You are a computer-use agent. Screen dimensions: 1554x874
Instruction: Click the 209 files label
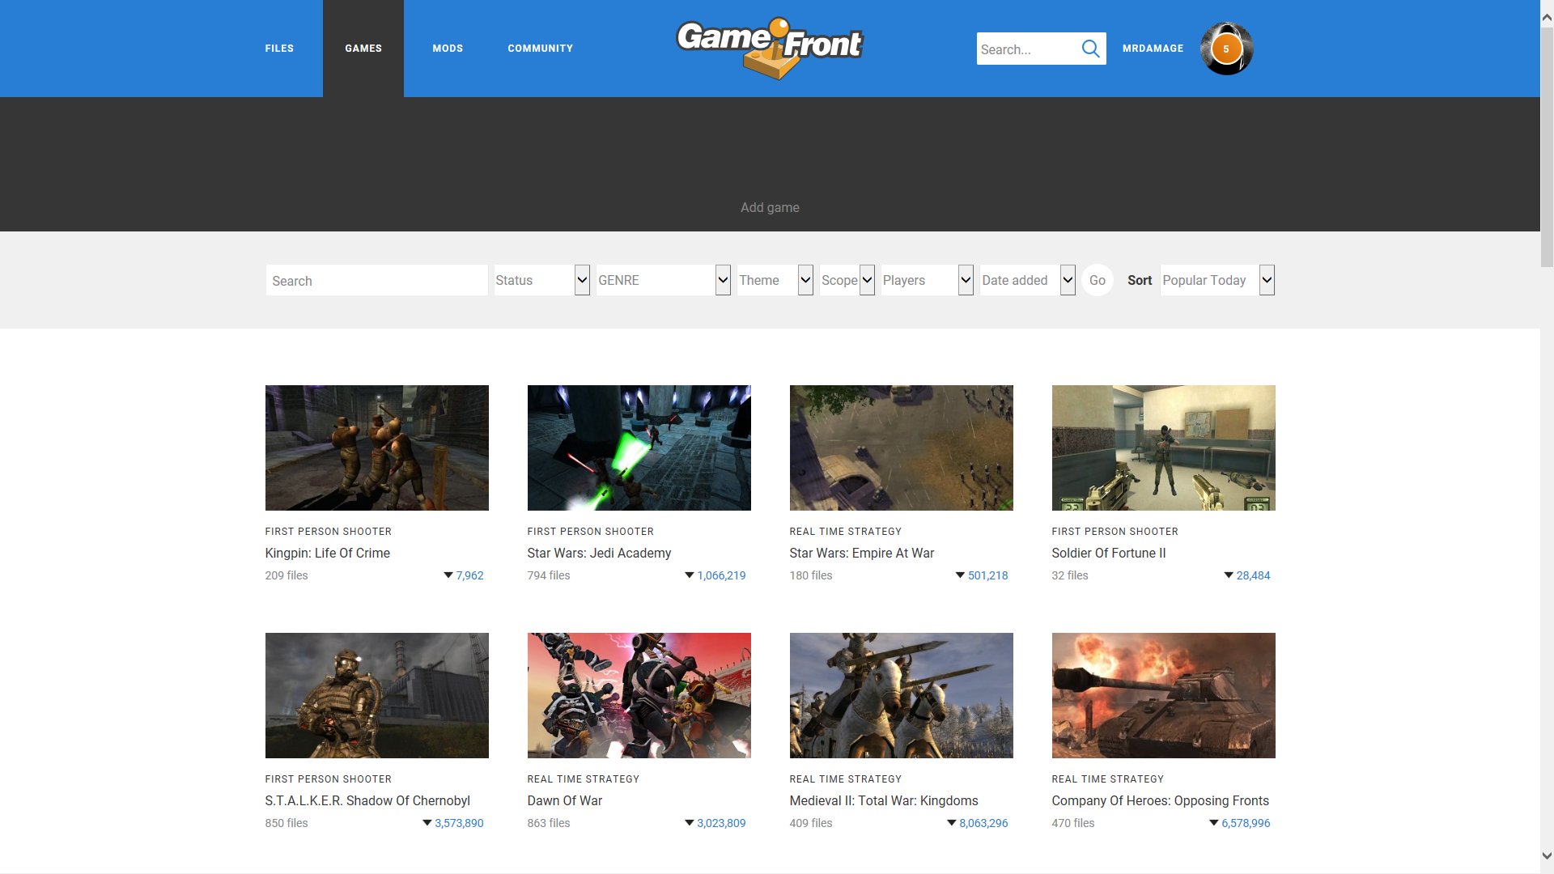[x=287, y=575]
